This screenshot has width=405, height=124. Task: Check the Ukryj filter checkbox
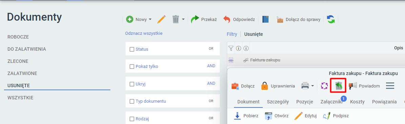(132, 84)
